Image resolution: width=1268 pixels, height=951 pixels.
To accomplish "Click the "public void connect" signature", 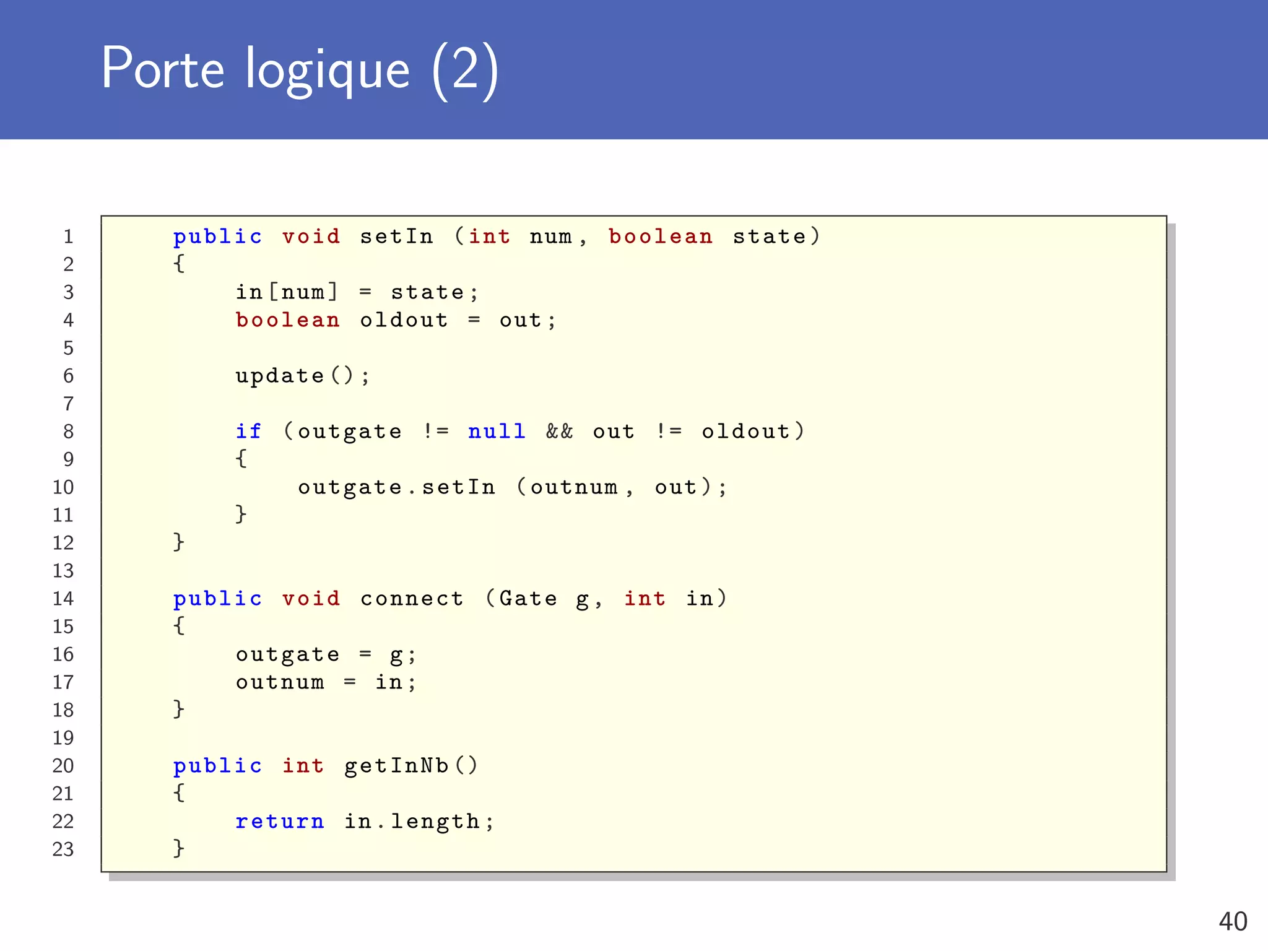I will tap(450, 599).
